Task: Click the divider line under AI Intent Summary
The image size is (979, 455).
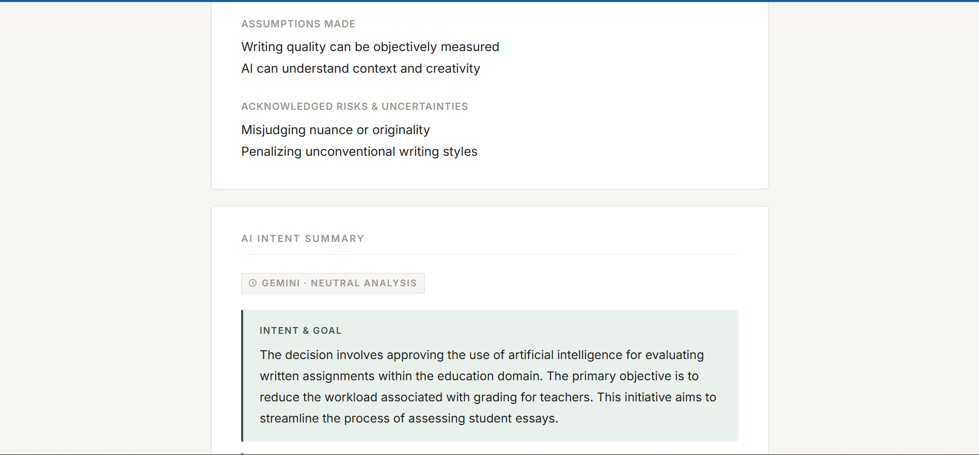Action: click(490, 254)
